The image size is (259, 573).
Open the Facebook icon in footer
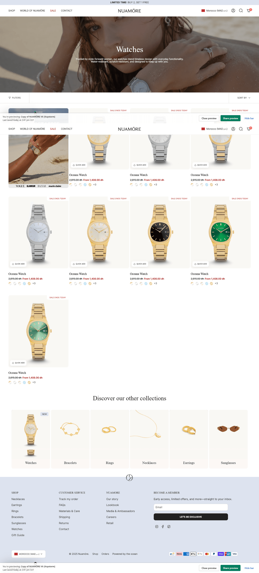point(163,527)
